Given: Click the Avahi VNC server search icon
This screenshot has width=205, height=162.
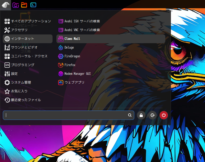Looking at the screenshot, I should click(x=61, y=30).
